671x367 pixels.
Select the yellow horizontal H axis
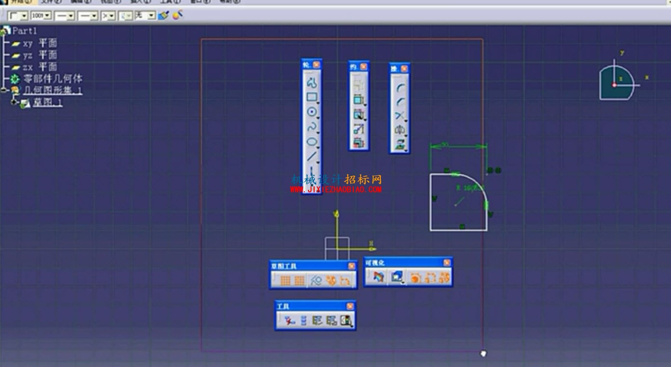point(356,249)
